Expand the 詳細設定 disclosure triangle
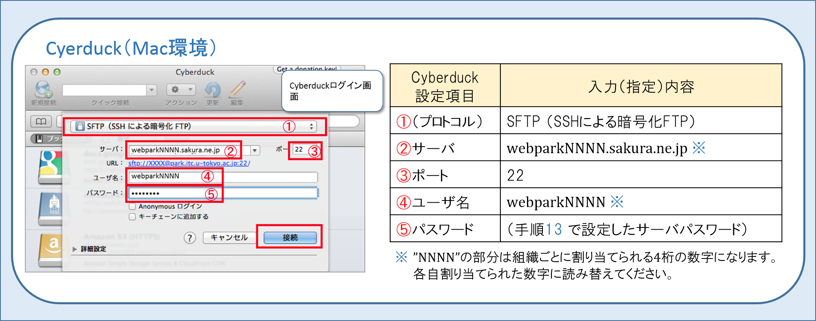This screenshot has height=321, width=816. [74, 249]
